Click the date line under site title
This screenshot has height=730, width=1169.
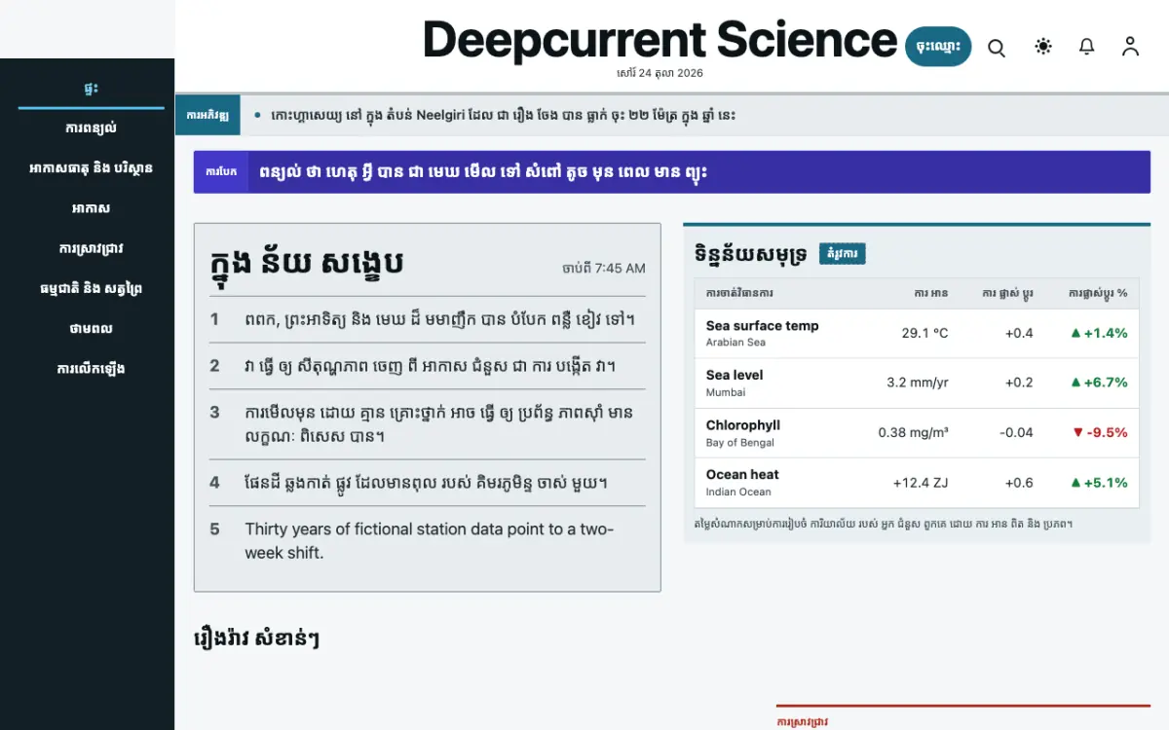pos(660,73)
